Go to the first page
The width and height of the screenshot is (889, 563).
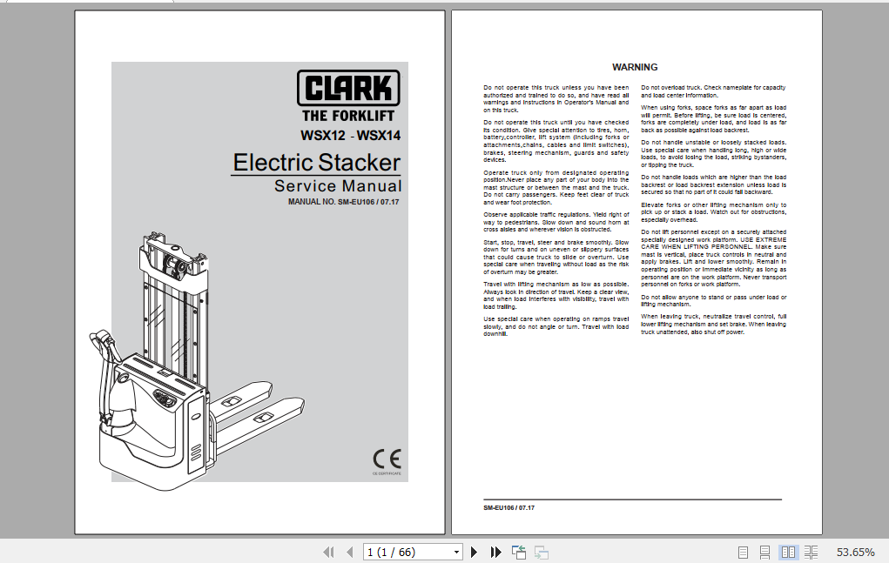click(x=328, y=552)
